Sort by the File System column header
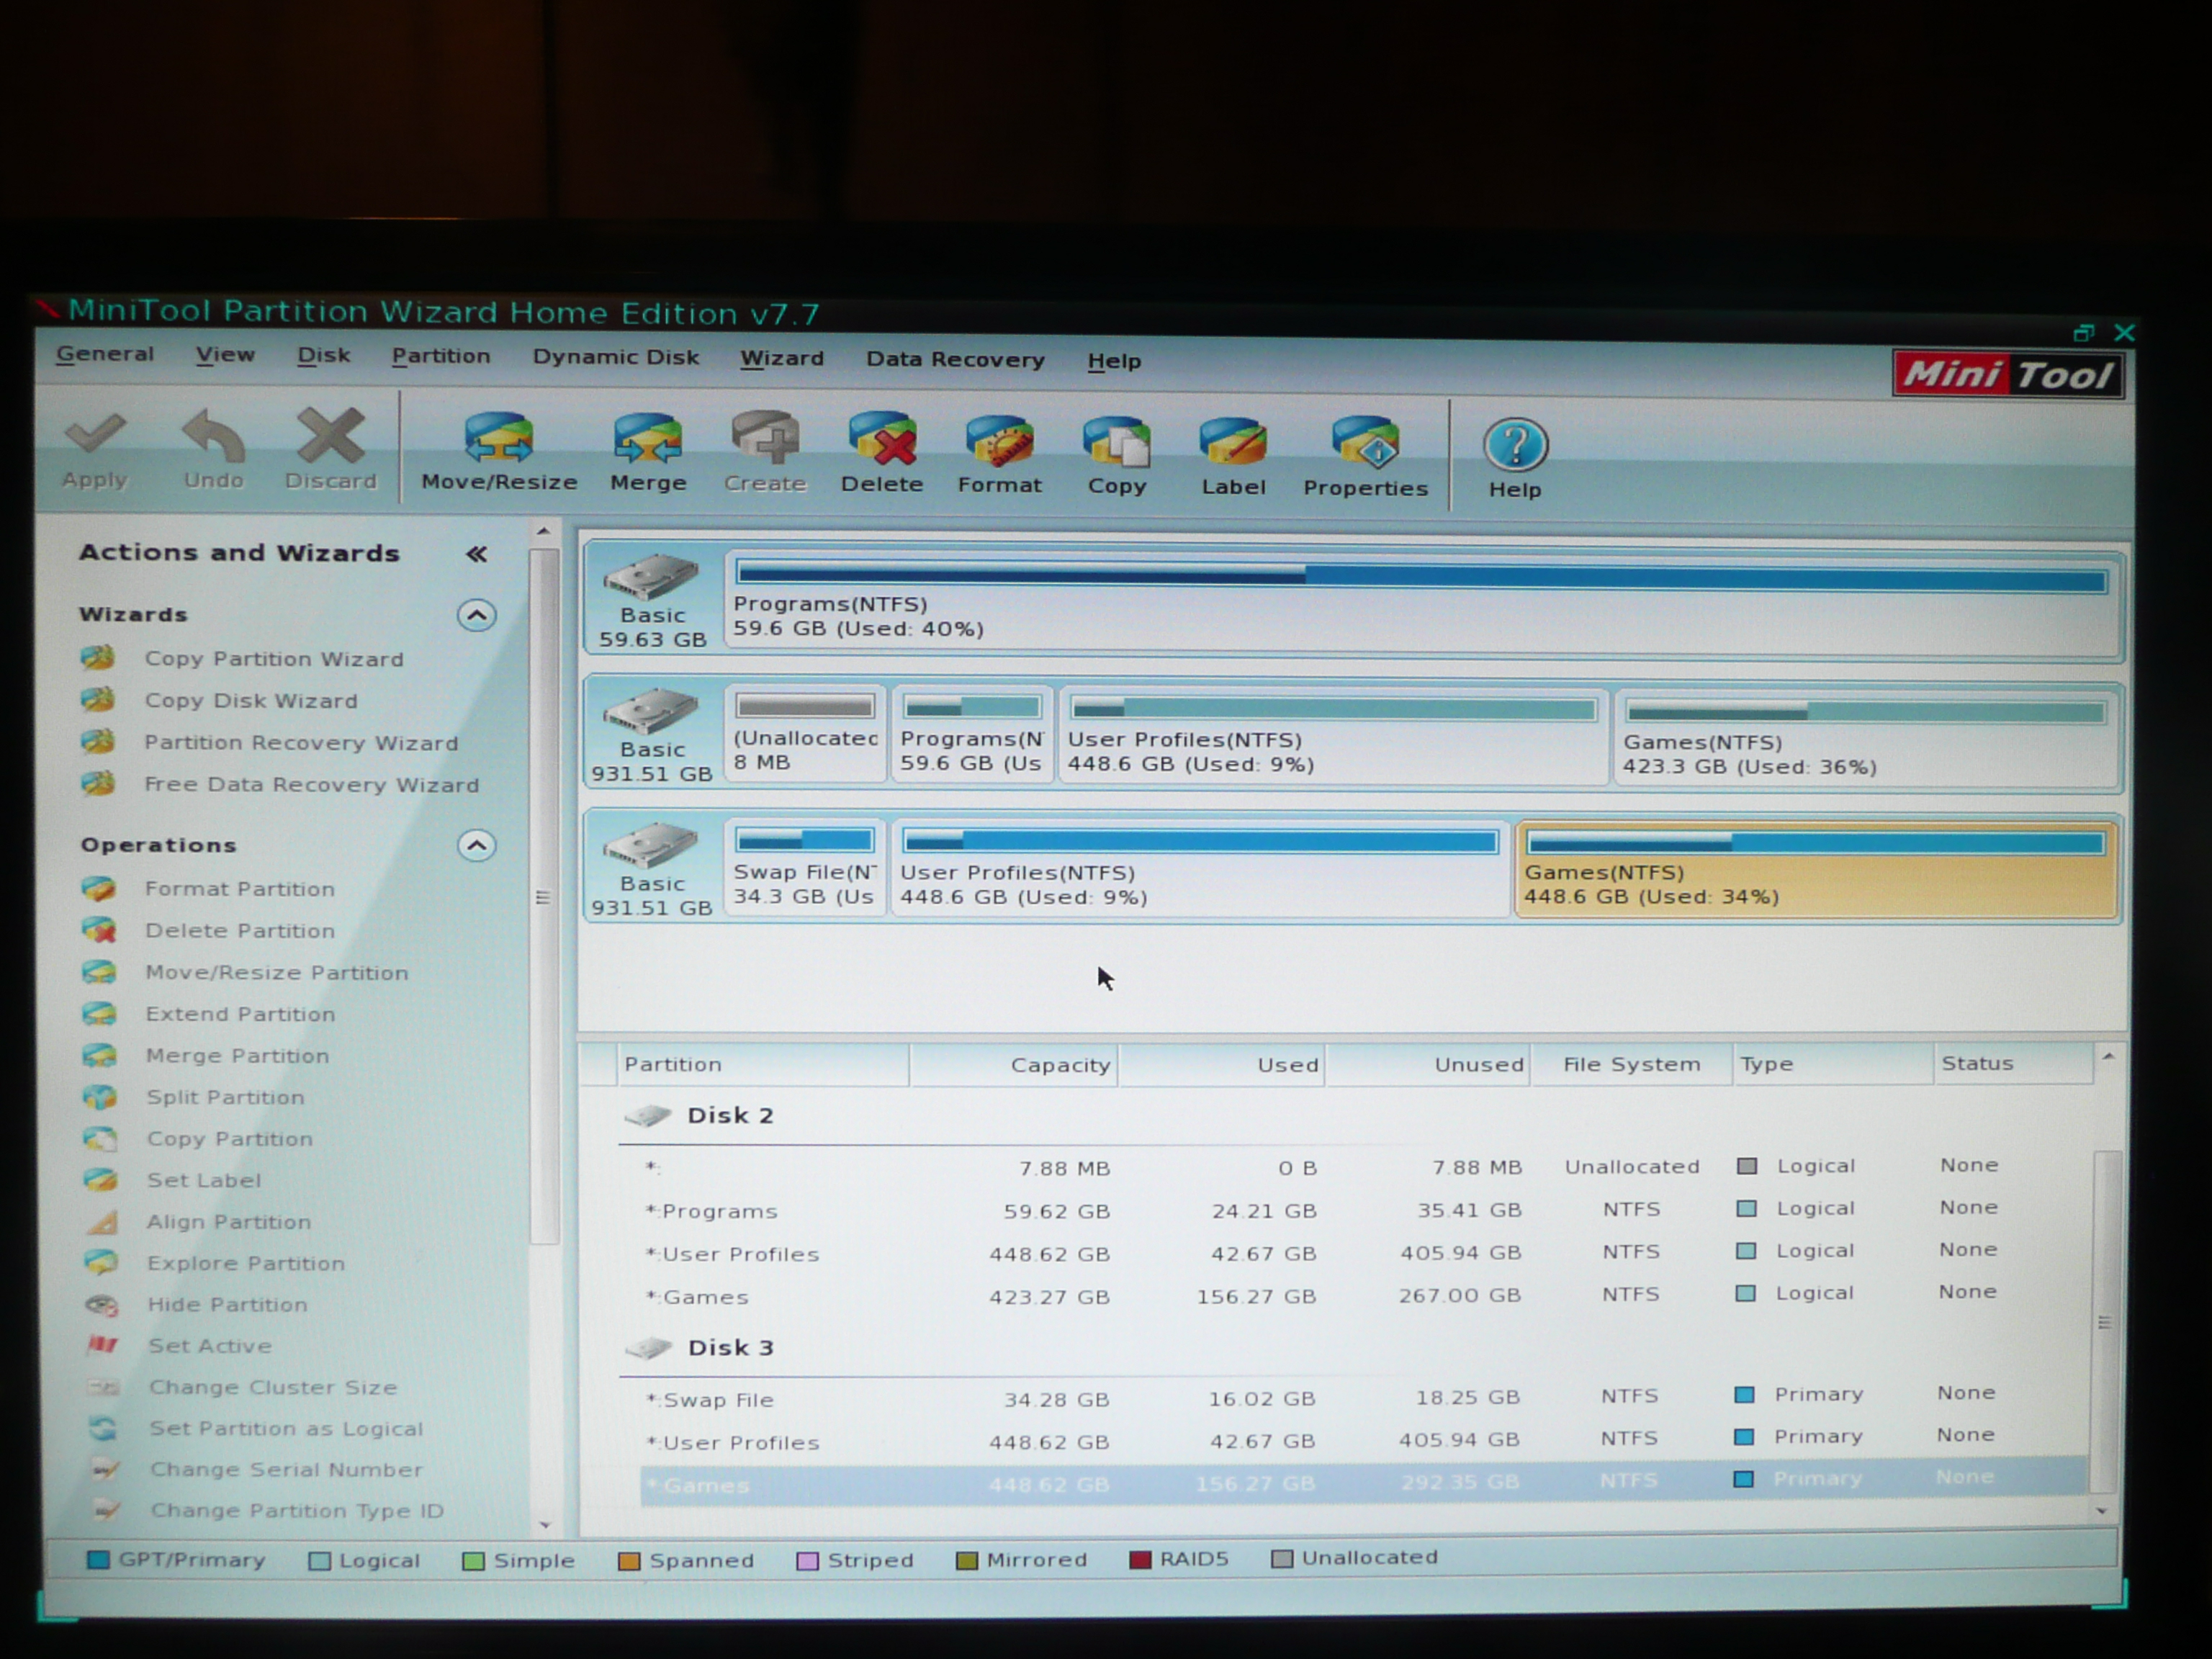 coord(1631,1065)
